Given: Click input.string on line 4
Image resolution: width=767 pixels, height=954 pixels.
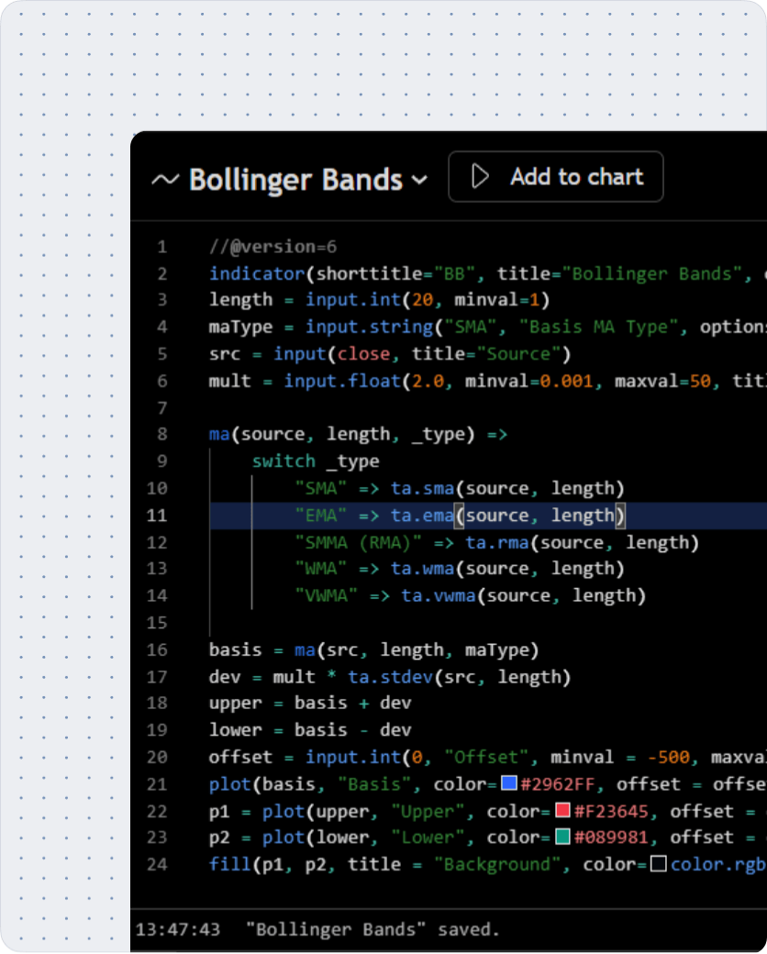Looking at the screenshot, I should tap(370, 327).
